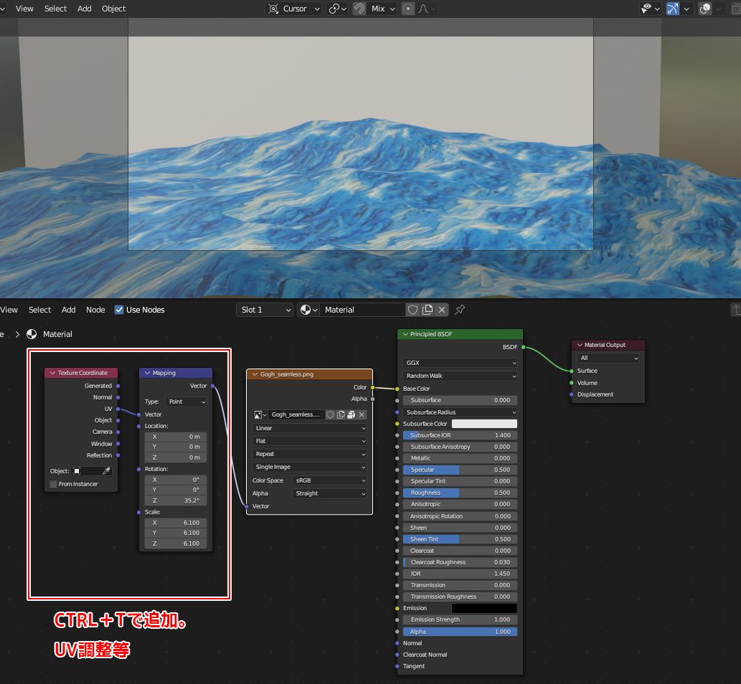Collapse the Mapping node
Screen dimensions: 741x684
point(147,373)
